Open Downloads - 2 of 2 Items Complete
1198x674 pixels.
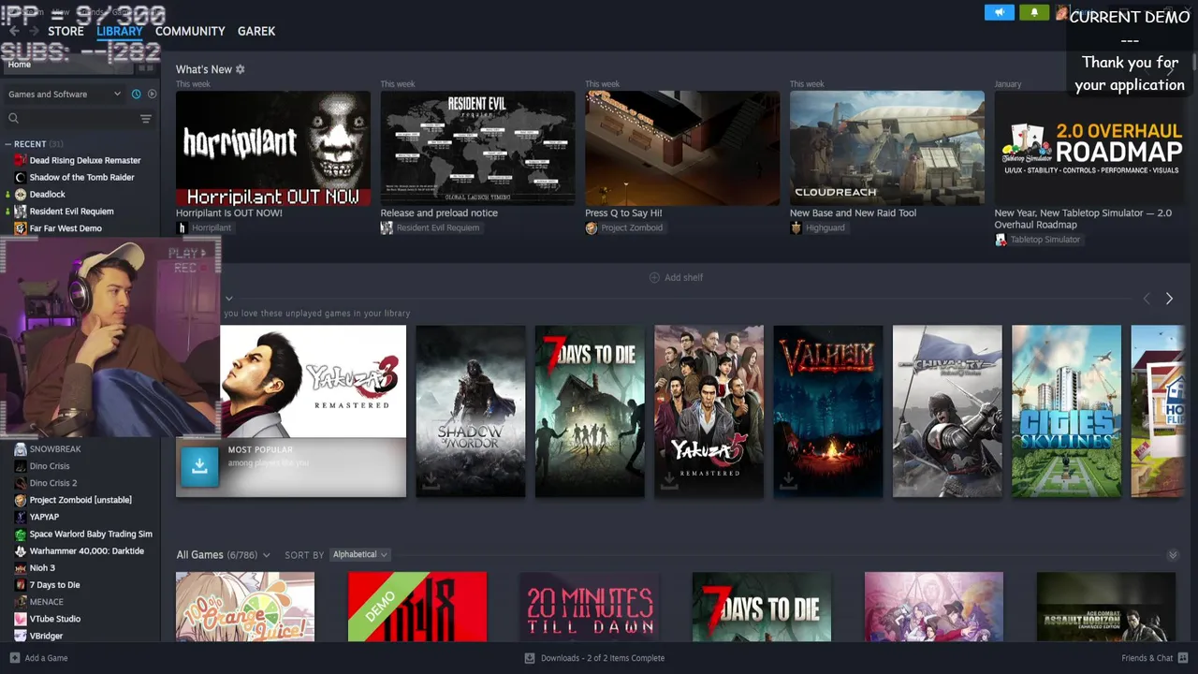click(603, 658)
